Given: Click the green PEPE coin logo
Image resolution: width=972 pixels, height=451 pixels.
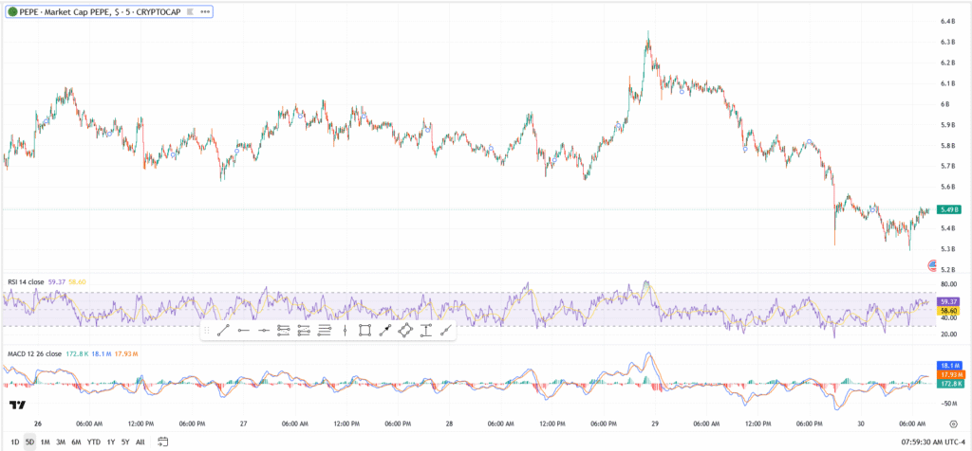Looking at the screenshot, I should point(12,11).
